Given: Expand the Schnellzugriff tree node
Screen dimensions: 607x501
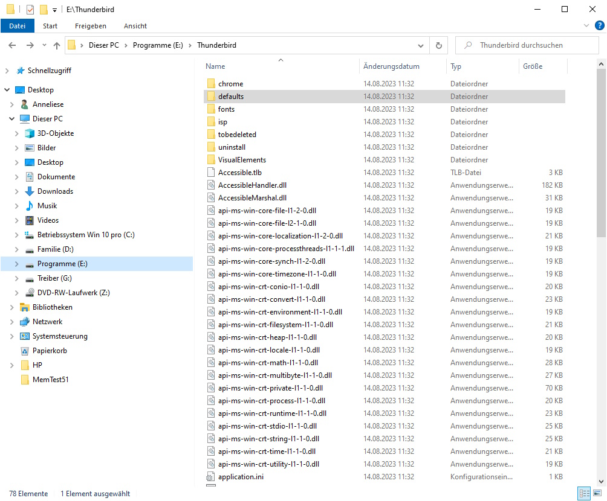Looking at the screenshot, I should [x=7, y=71].
